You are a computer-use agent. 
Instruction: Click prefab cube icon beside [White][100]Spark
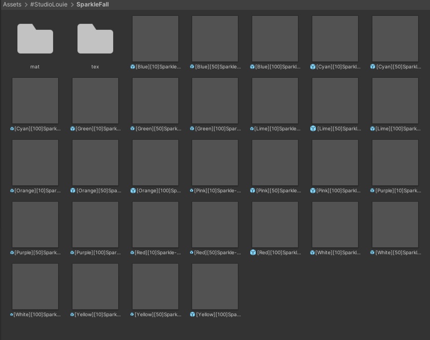11,315
